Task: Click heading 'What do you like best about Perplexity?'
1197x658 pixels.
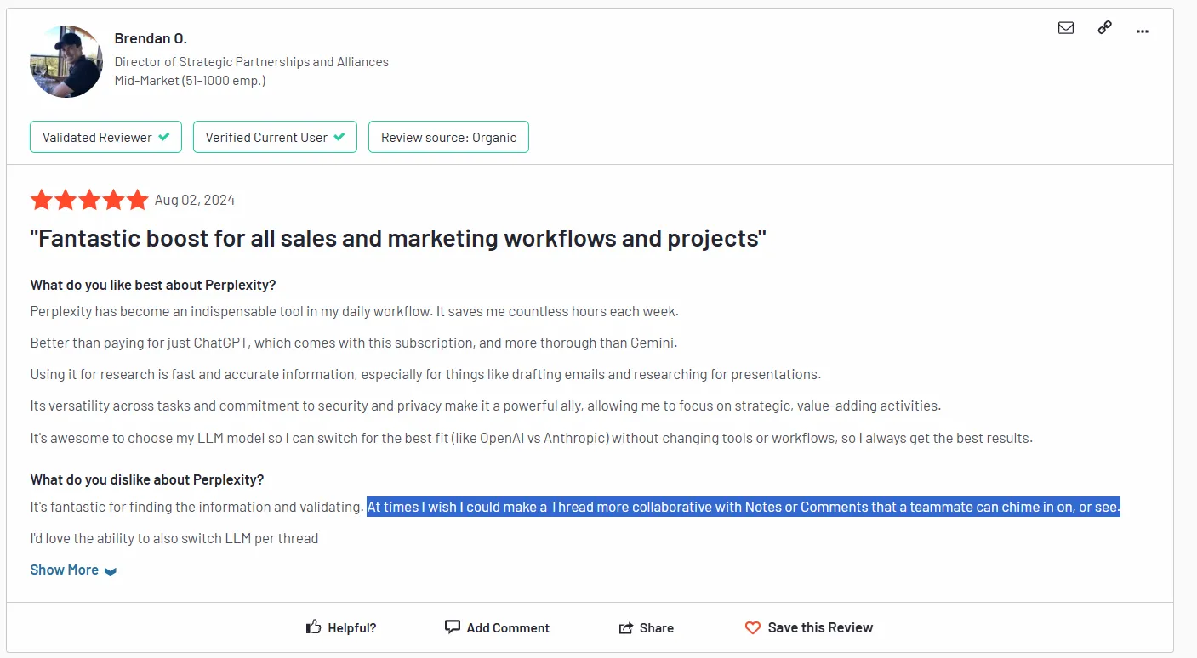Action: [153, 285]
